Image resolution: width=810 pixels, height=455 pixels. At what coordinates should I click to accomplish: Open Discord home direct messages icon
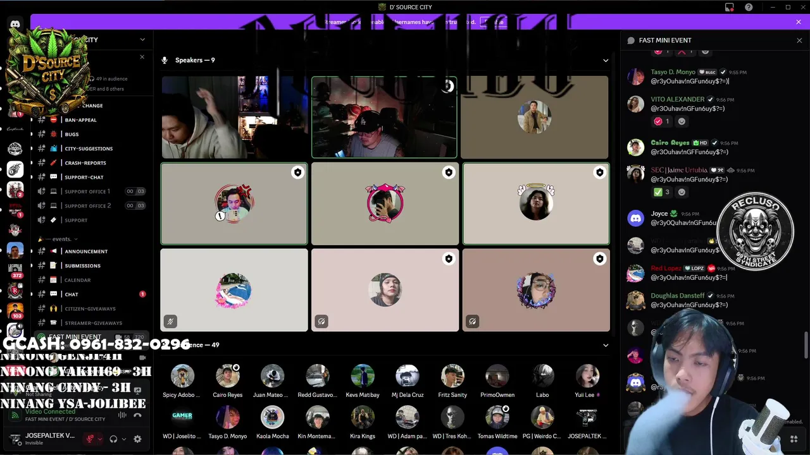click(15, 24)
